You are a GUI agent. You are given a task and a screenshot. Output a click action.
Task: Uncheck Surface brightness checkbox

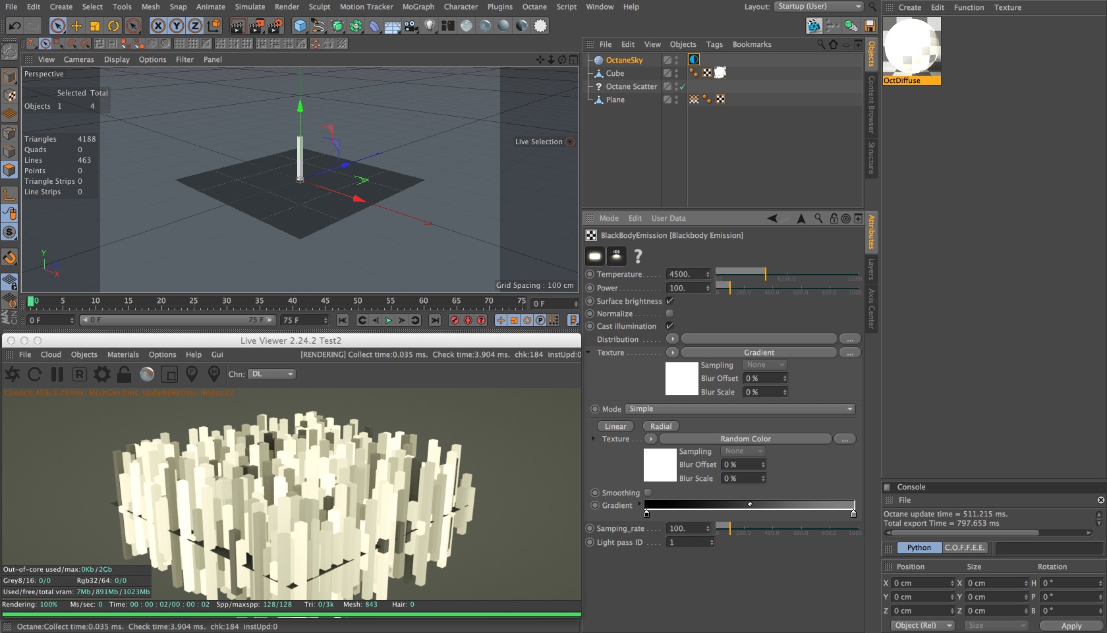(669, 301)
